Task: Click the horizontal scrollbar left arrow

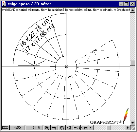Action: (91, 127)
